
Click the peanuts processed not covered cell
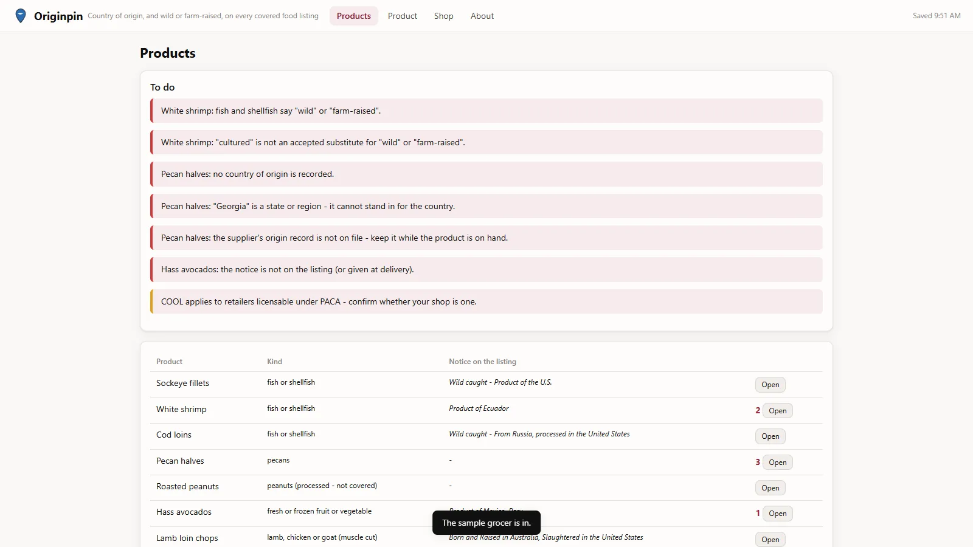pyautogui.click(x=322, y=486)
